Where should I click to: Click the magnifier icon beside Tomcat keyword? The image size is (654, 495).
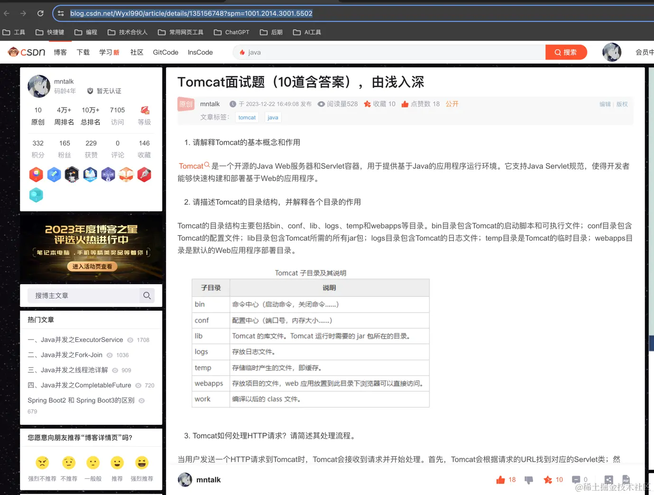click(208, 165)
